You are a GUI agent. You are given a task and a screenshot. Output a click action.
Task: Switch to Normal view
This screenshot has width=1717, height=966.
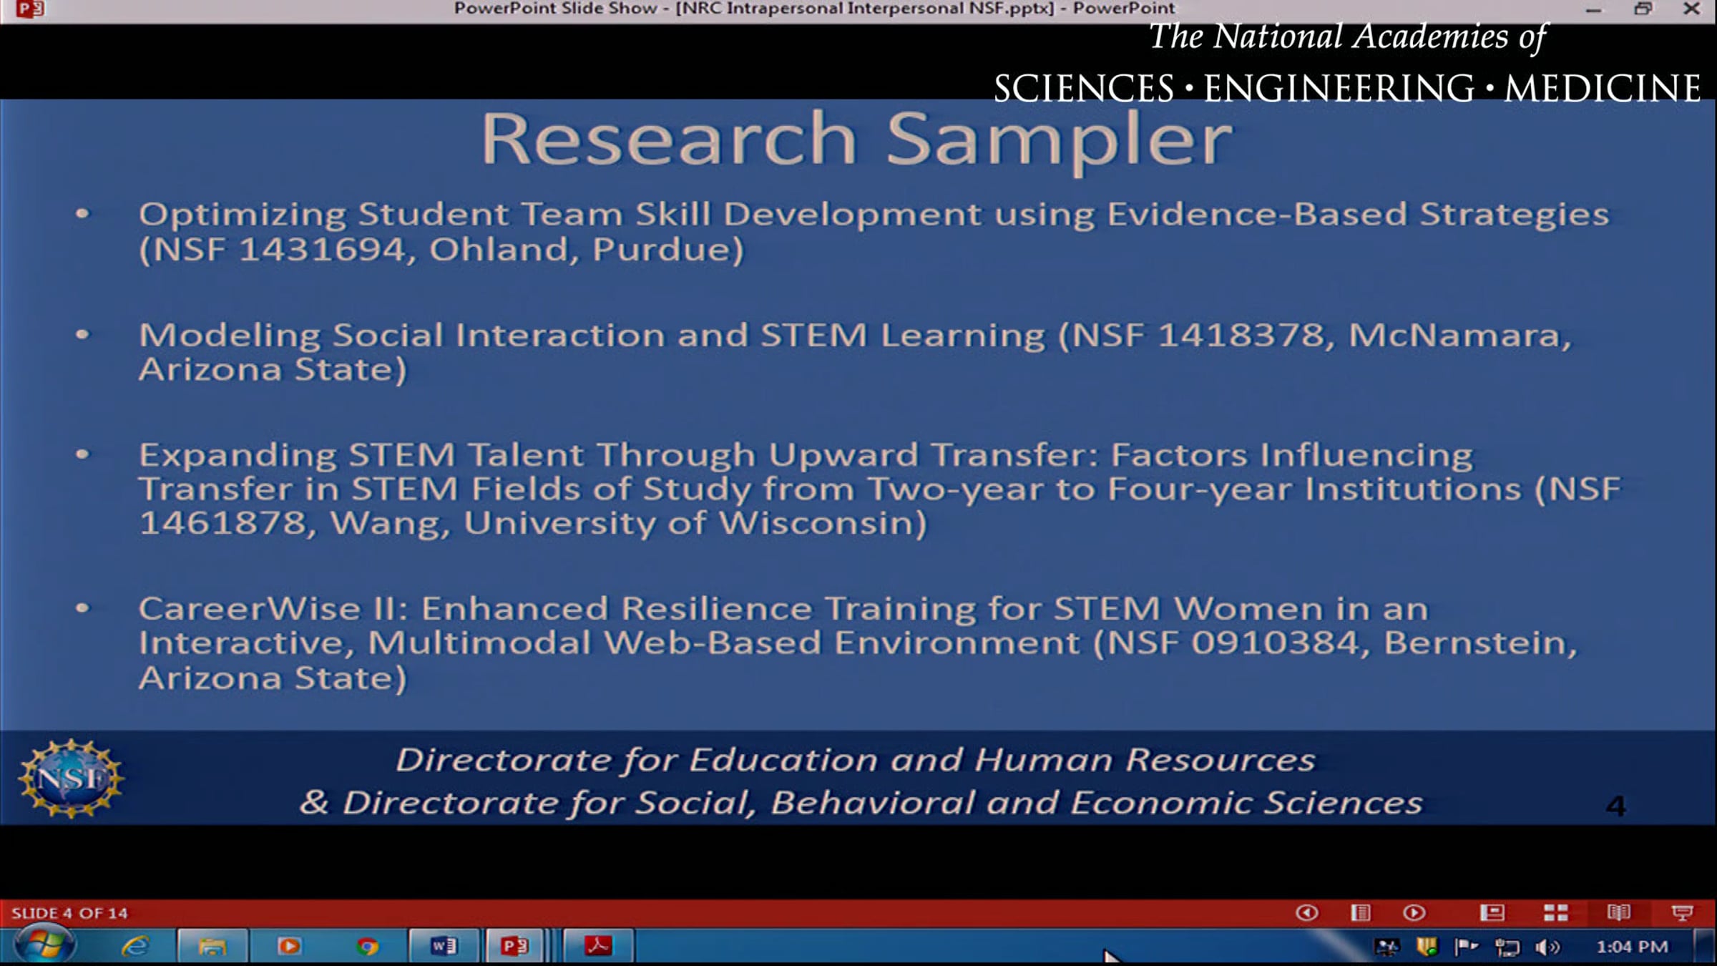point(1492,912)
